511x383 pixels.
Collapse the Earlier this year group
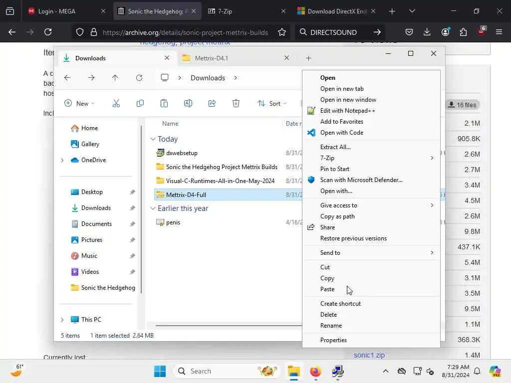[153, 208]
